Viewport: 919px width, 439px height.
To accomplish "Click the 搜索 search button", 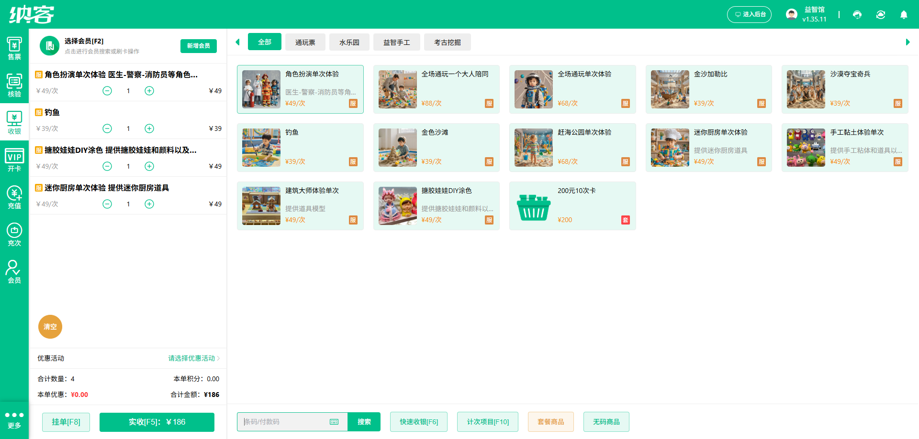I will pos(364,422).
